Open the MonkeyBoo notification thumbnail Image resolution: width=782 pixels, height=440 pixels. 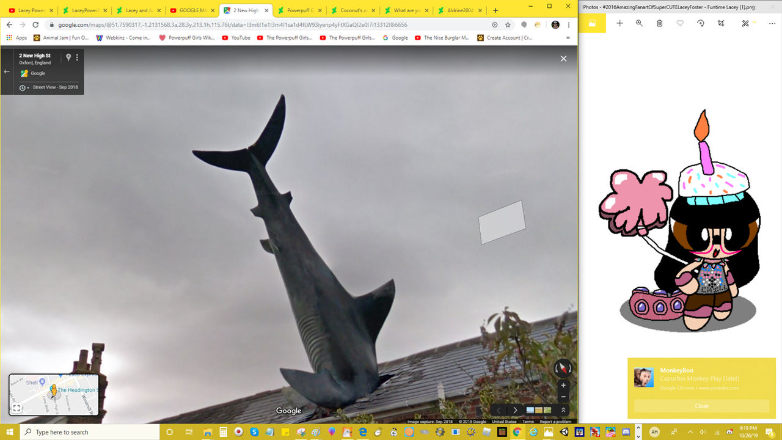(644, 378)
